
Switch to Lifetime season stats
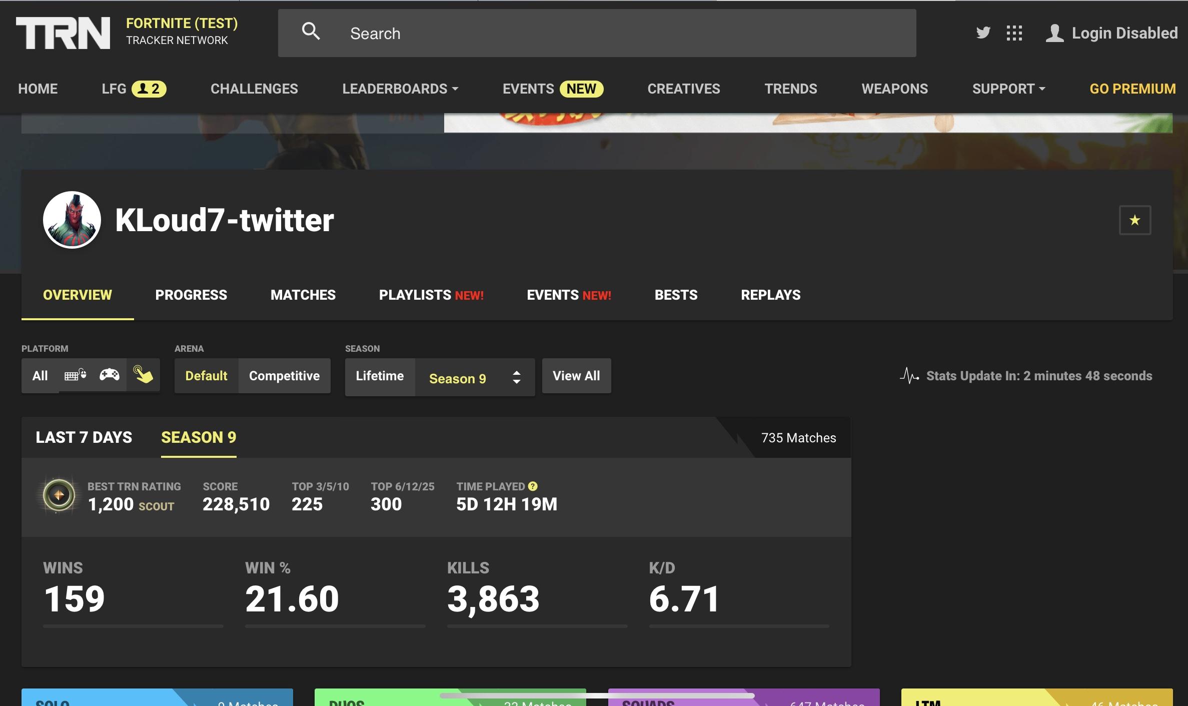[380, 376]
